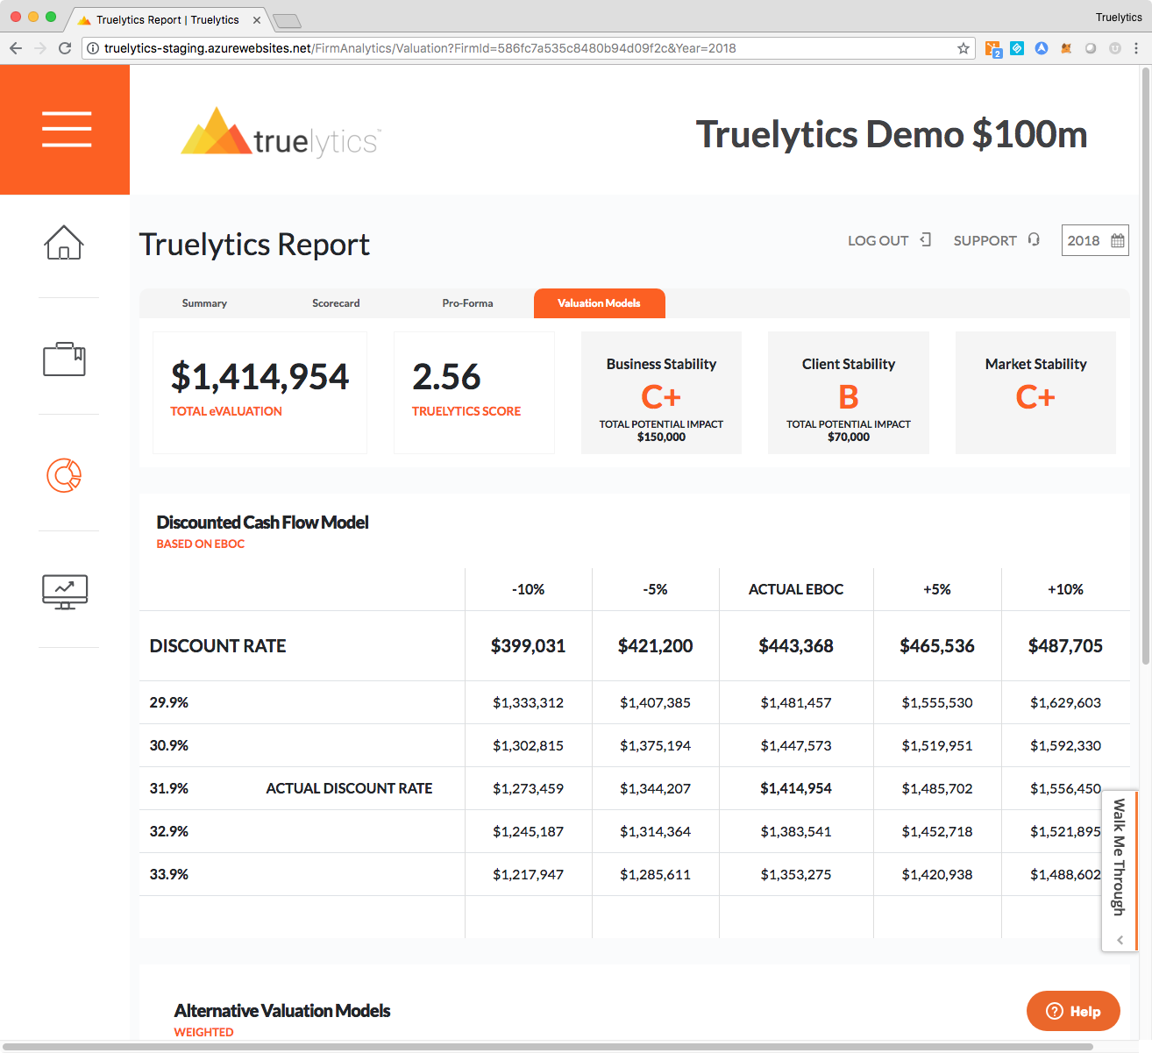The image size is (1152, 1053).
Task: Open the briefcase sidebar icon
Action: click(64, 359)
